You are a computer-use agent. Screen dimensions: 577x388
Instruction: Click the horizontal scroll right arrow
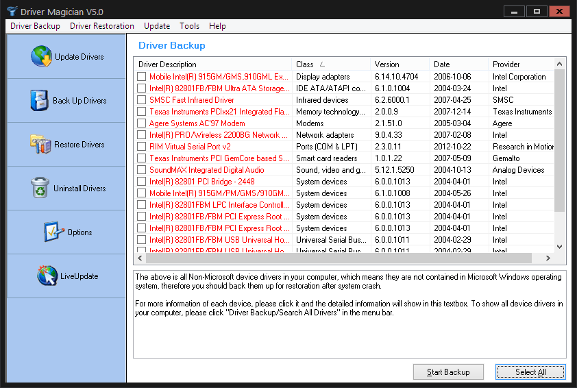pos(548,258)
